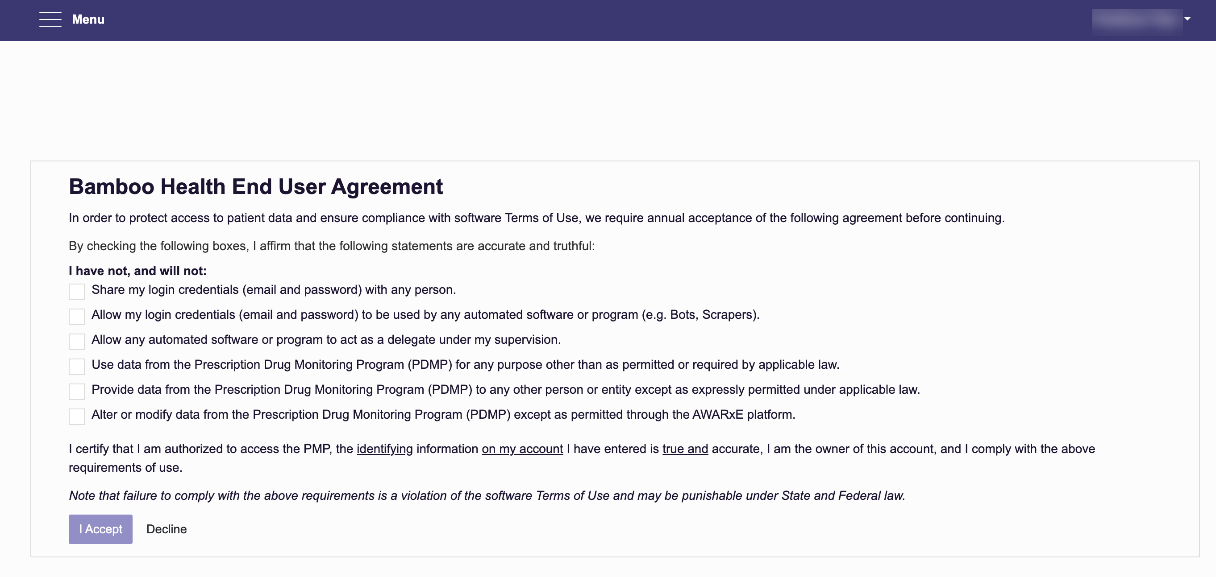This screenshot has height=577, width=1216.
Task: Click the Menu label in header
Action: pos(88,19)
